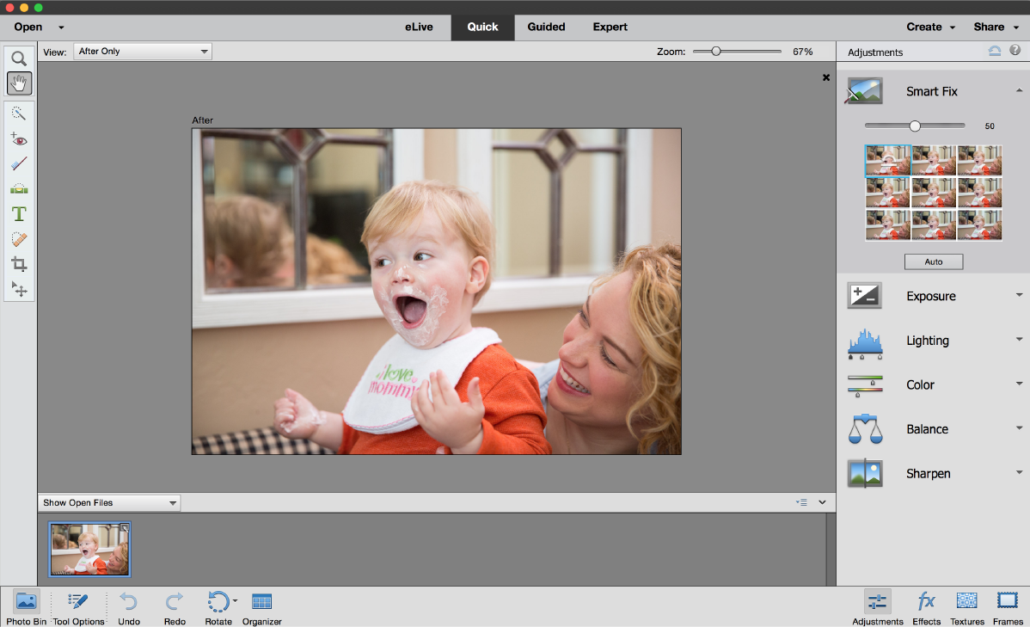The height and width of the screenshot is (627, 1030).
Task: Switch to the Expert tab
Action: click(610, 27)
